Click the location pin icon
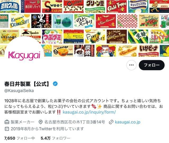Viewport: 169px width, 143px height. 40,122
